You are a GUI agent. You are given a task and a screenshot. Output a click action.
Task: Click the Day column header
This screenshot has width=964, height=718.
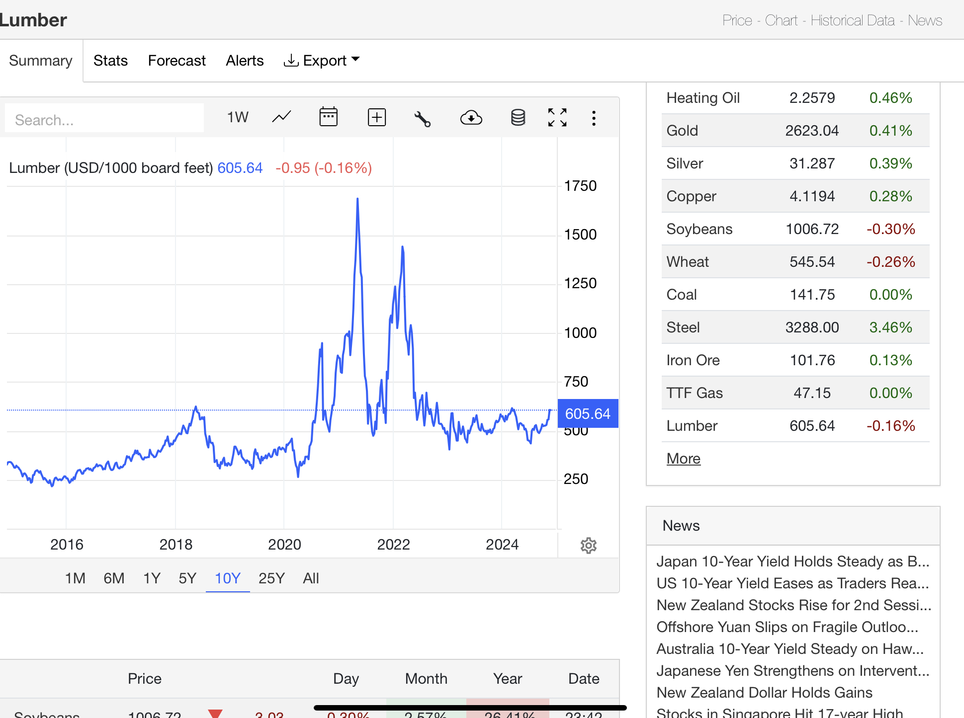(346, 679)
